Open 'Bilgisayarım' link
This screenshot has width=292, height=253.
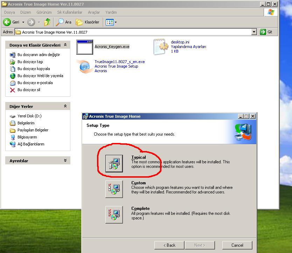(x=27, y=137)
